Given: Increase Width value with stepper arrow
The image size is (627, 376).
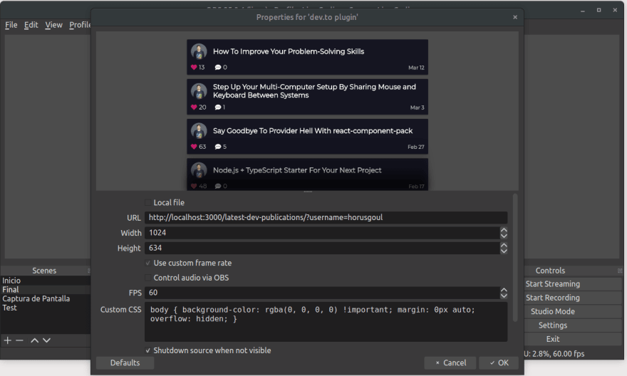Looking at the screenshot, I should (504, 230).
